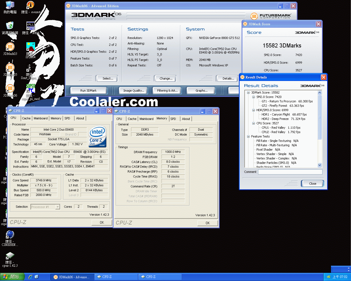351x281 pixels.
Task: Select the Fill Rate - Single-Texturing row
Action: (277, 141)
